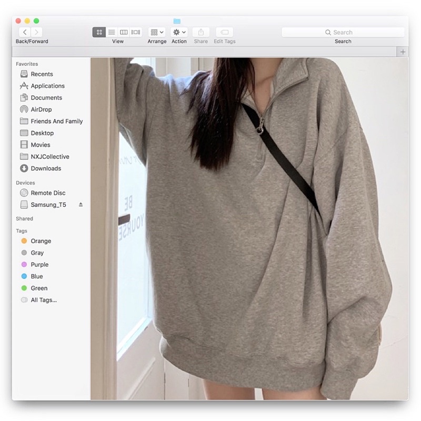Open the Downloads folder in sidebar

click(x=46, y=168)
